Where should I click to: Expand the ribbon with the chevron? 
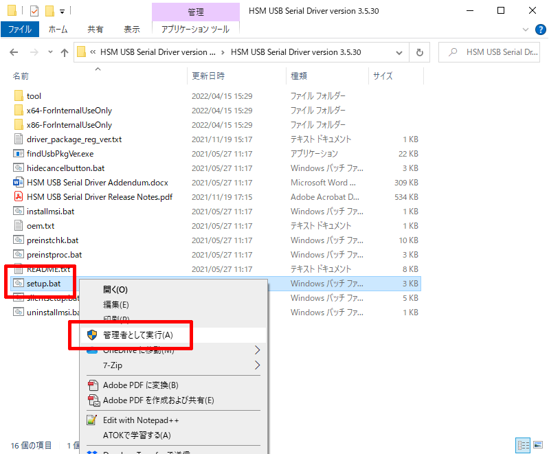tap(526, 30)
